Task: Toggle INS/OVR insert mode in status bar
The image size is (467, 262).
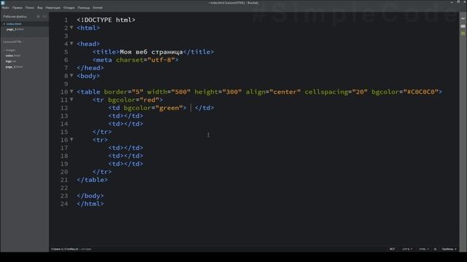Action: pos(393,249)
